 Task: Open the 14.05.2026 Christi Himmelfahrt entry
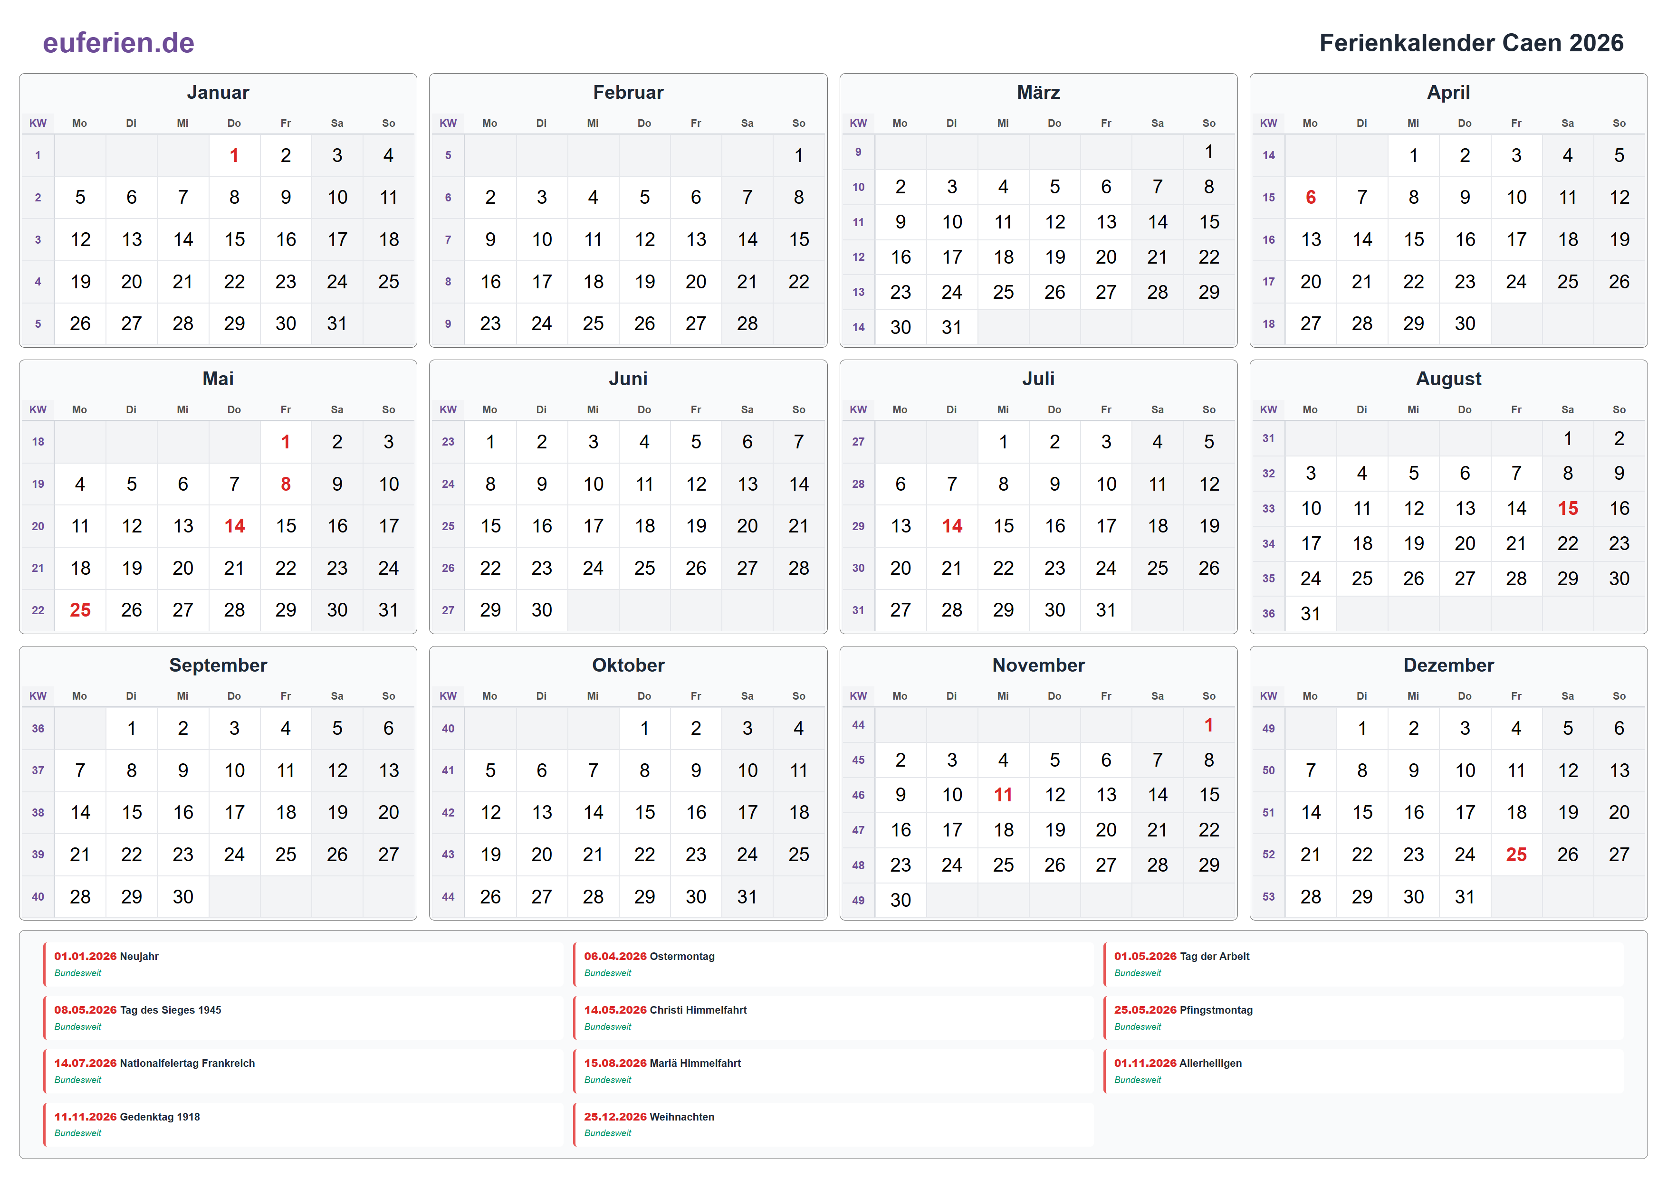coord(833,1018)
